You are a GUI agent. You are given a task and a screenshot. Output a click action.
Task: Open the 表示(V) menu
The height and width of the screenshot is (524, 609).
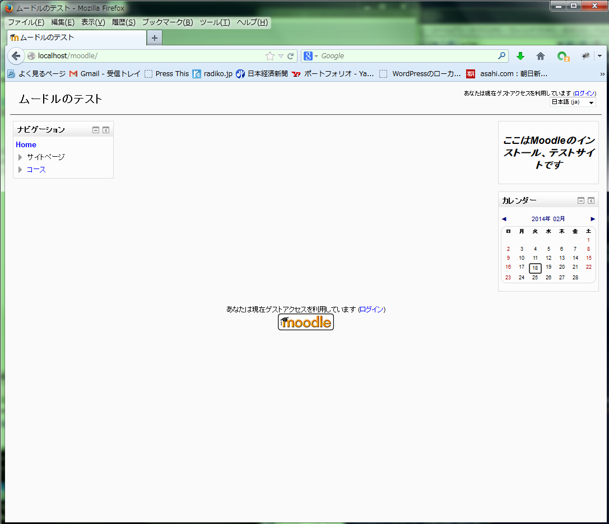point(93,22)
